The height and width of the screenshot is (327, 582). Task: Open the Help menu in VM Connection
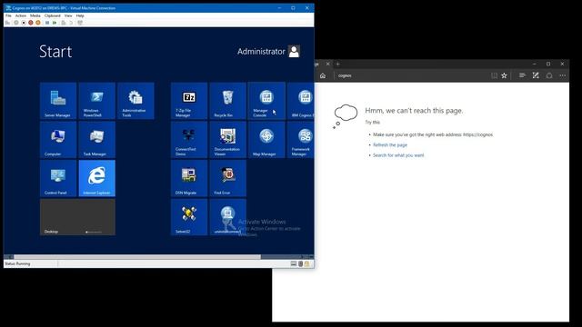pyautogui.click(x=80, y=15)
